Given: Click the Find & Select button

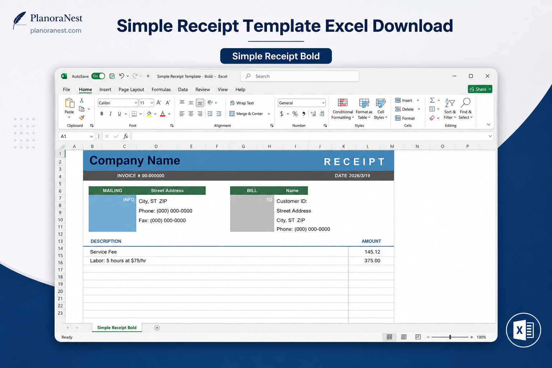Looking at the screenshot, I should [466, 109].
